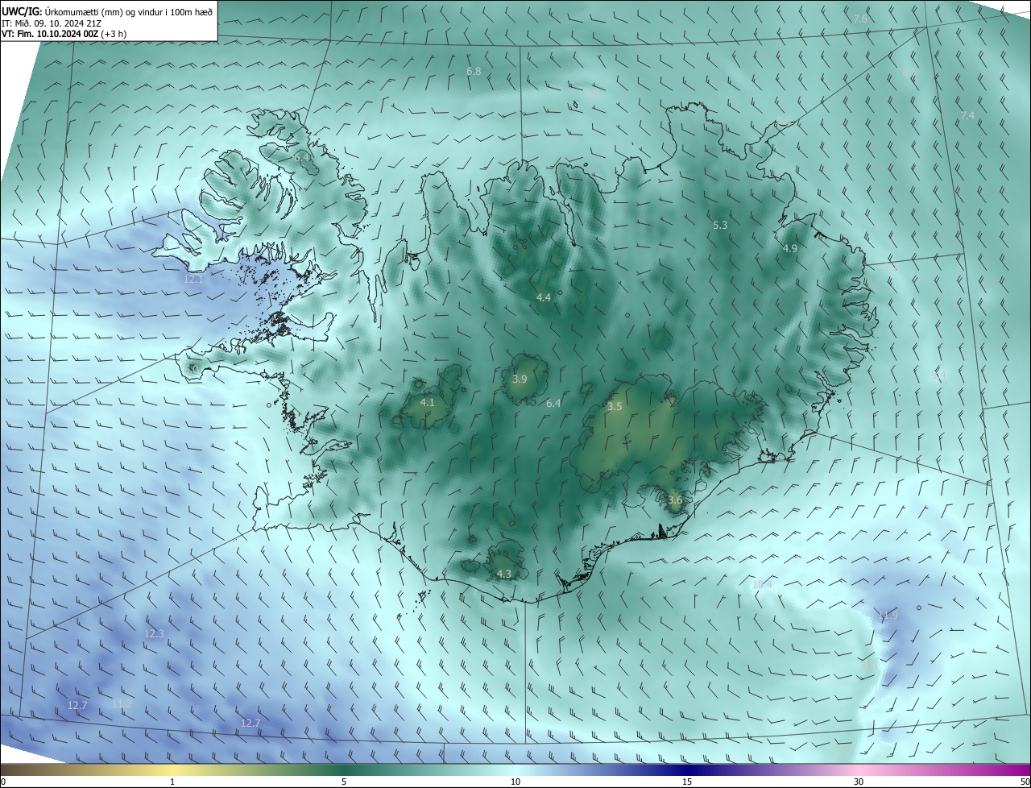
Task: Click the '1' tick on the color scale
Action: pyautogui.click(x=172, y=782)
